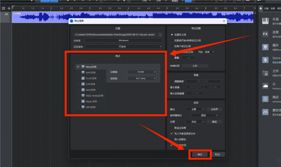
Task: Click the MP3 file format icon
Action: pos(83,107)
